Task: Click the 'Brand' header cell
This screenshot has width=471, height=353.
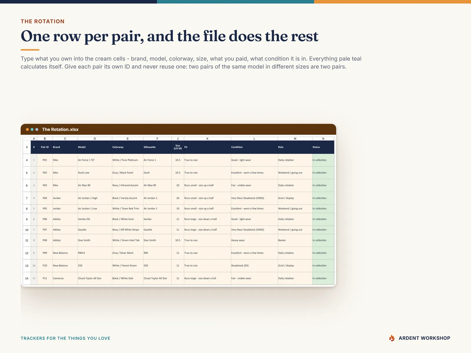Action: (65, 147)
